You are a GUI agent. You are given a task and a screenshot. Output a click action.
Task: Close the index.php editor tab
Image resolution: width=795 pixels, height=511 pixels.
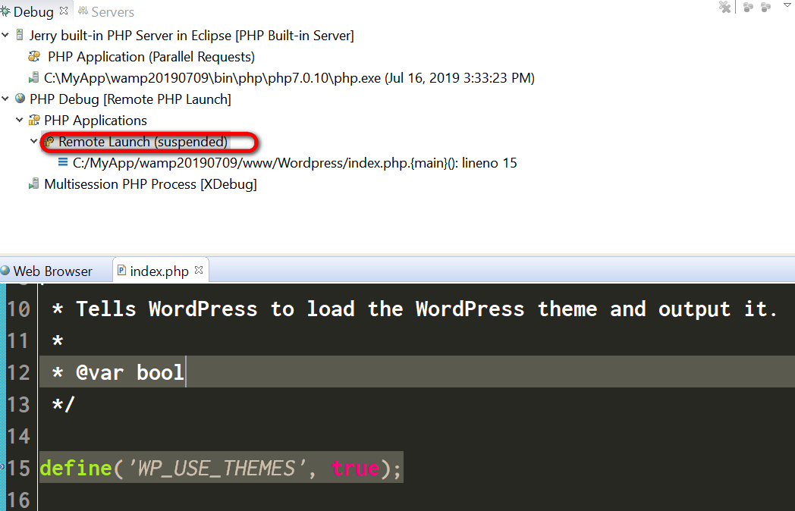[199, 270]
